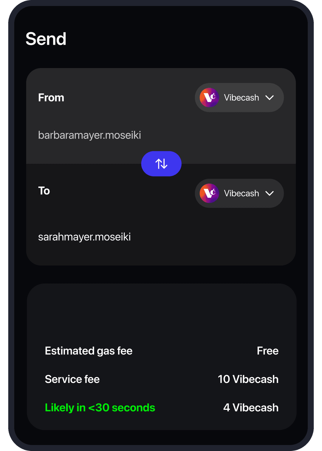
Task: Click the 10 Vibecash service fee amount
Action: [x=248, y=379]
